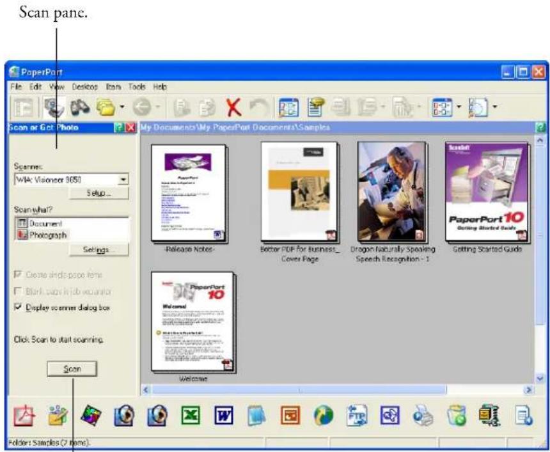Send item to the orange PowerPoint icon
The width and height of the screenshot is (550, 452).
(290, 416)
